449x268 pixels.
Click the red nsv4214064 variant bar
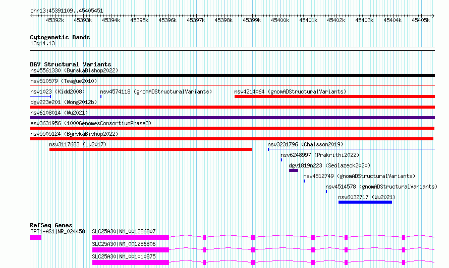coord(334,97)
